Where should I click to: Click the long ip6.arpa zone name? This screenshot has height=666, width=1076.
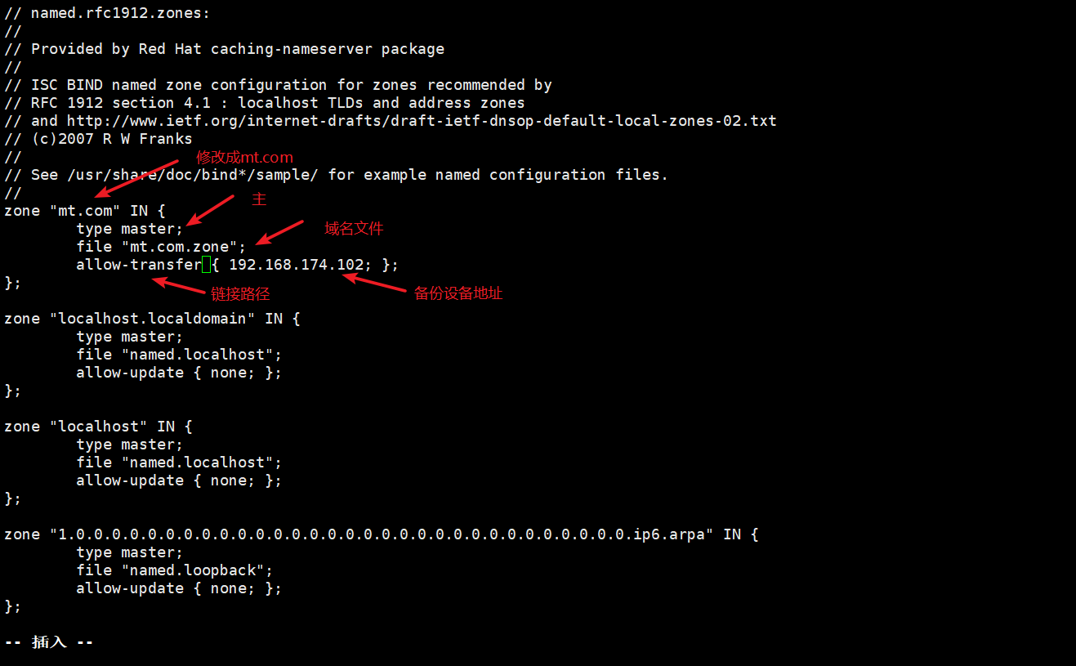[382, 534]
